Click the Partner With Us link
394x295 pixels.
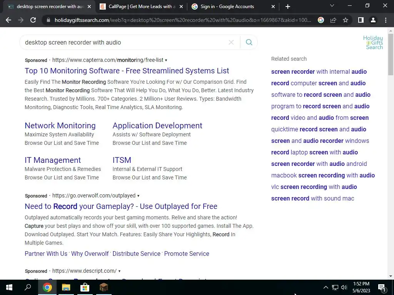tap(46, 254)
